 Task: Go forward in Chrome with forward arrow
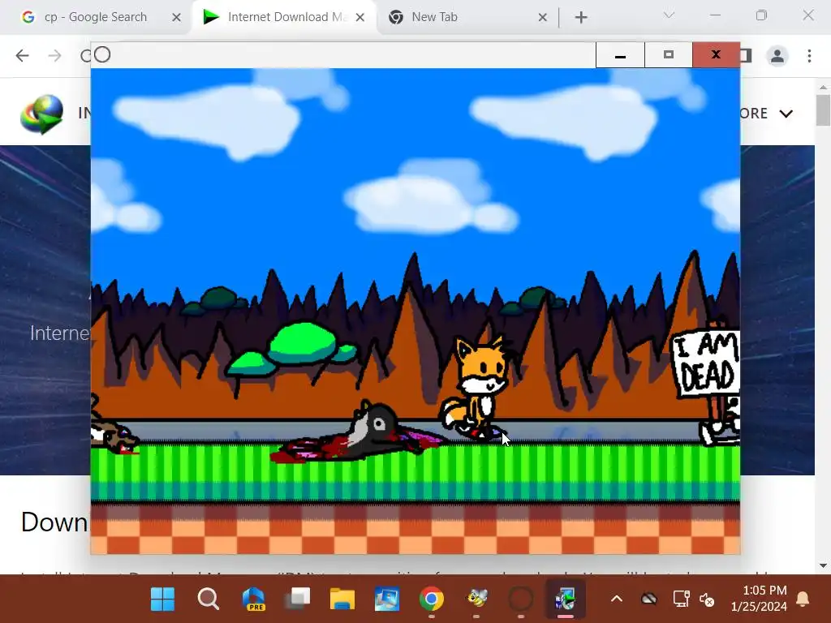[54, 56]
